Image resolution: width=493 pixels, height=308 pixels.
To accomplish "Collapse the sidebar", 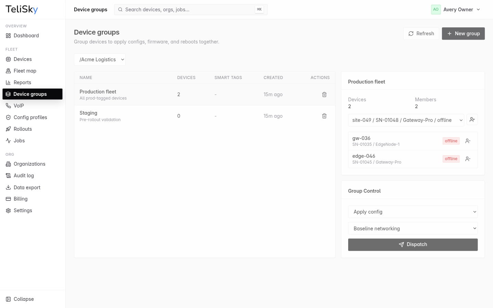I will [x=33, y=299].
